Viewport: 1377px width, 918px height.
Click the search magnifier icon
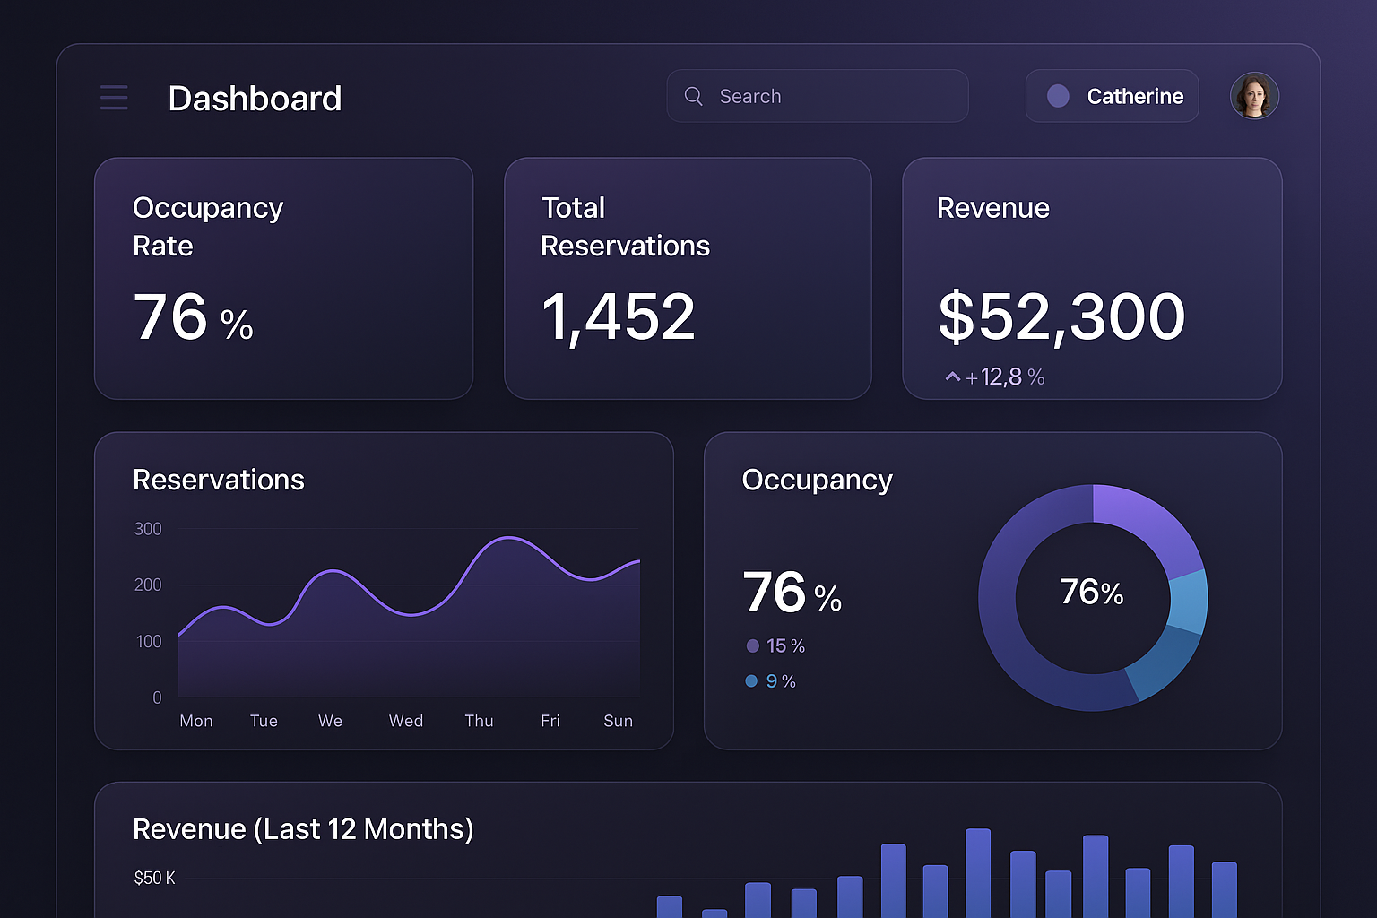point(693,95)
